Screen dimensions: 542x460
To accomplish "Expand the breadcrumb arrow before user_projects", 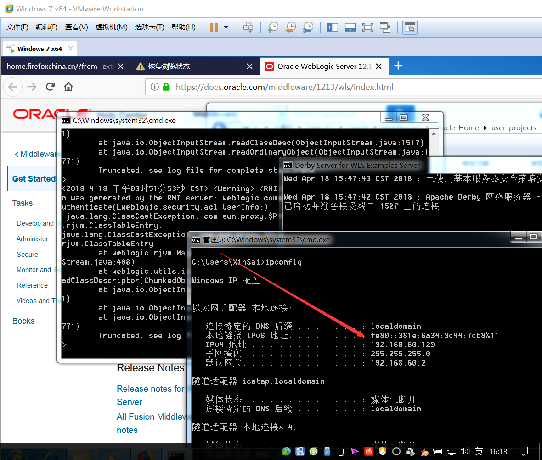I will pyautogui.click(x=486, y=127).
